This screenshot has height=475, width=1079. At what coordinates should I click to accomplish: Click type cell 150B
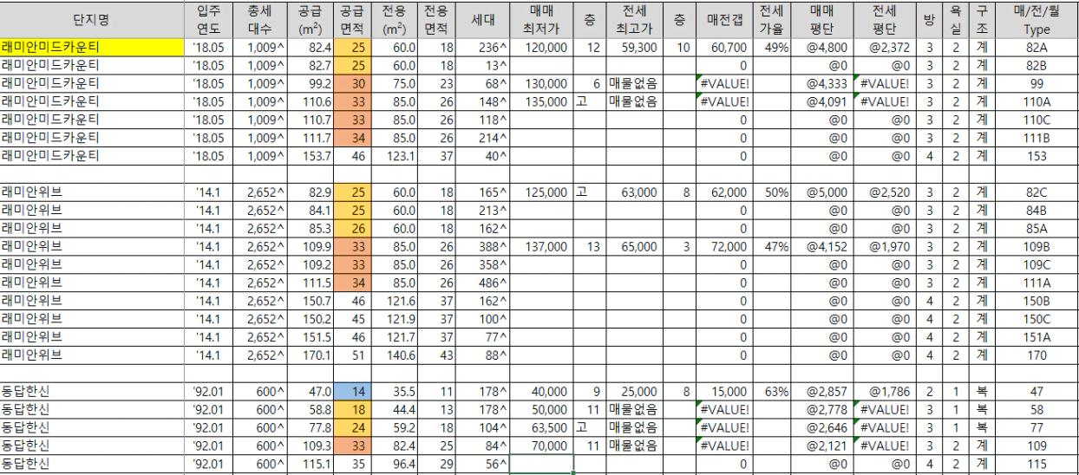click(x=1036, y=301)
